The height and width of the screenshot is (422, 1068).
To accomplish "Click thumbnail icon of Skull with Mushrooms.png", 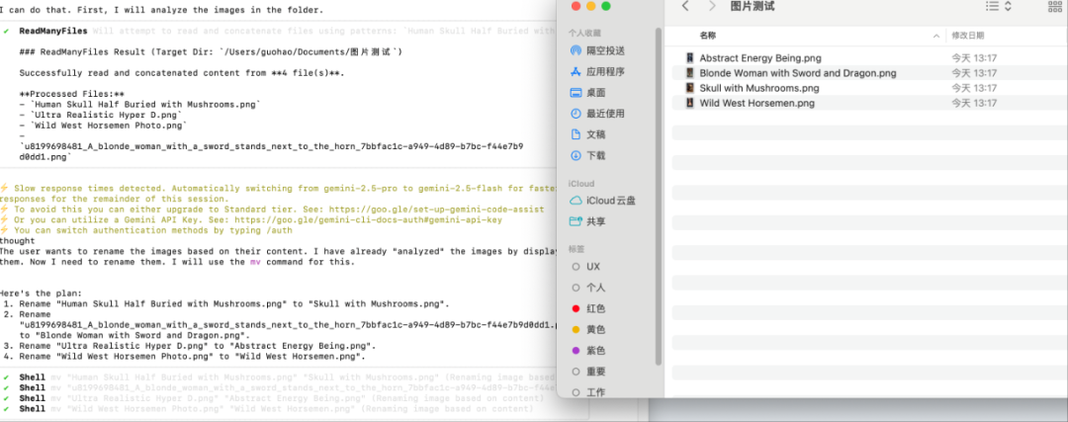I will pyautogui.click(x=690, y=88).
